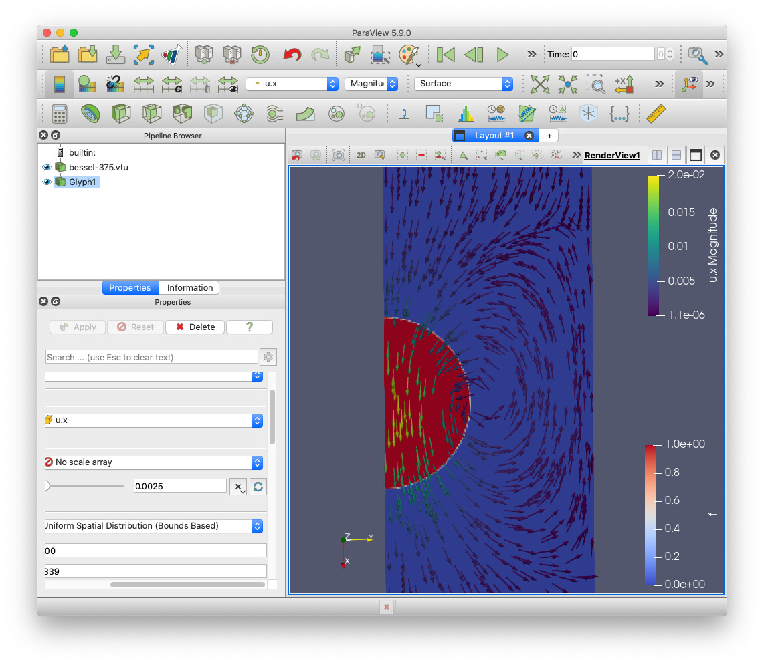Screen dimensions: 764x665
Task: Toggle visibility of Glyph1
Action: [47, 182]
